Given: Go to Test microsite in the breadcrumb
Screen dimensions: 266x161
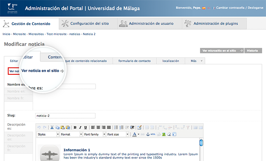Looking at the screenshot, I should click(57, 34).
